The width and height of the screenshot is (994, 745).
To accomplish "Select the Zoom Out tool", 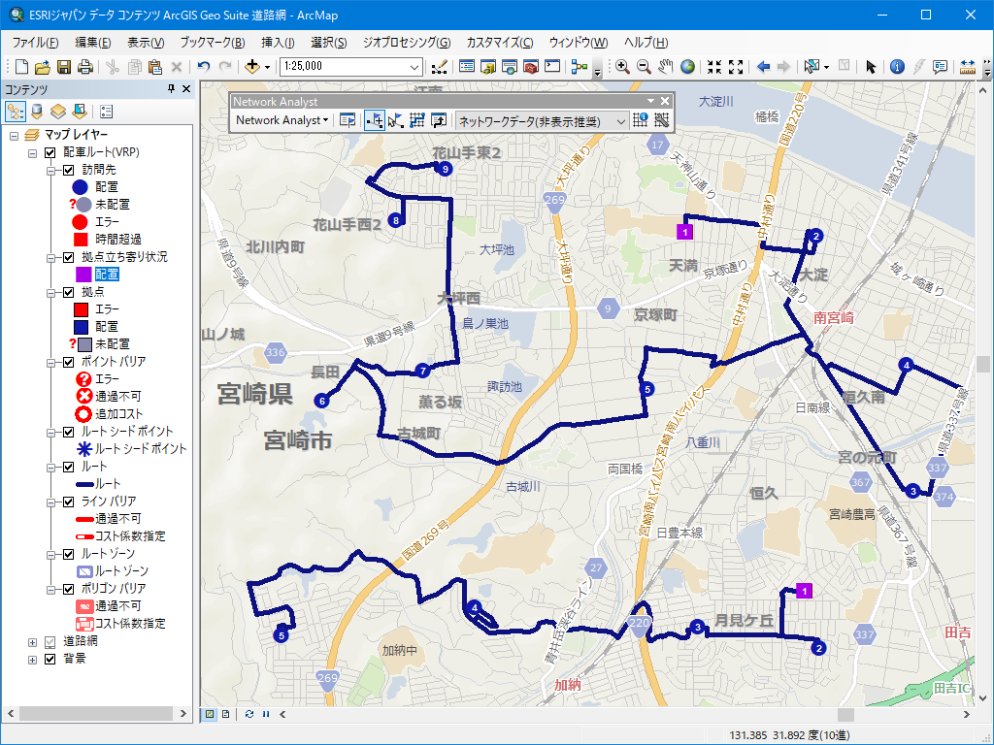I will 644,67.
